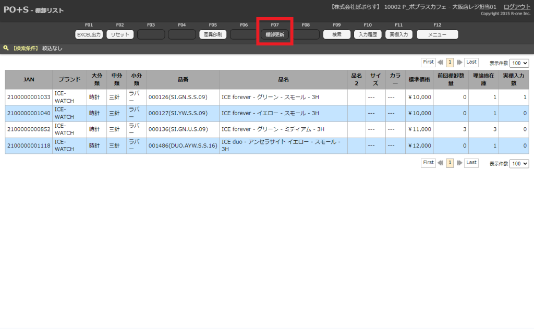The height and width of the screenshot is (329, 534).
Task: Go to the First page in top pagination
Action: click(x=428, y=62)
